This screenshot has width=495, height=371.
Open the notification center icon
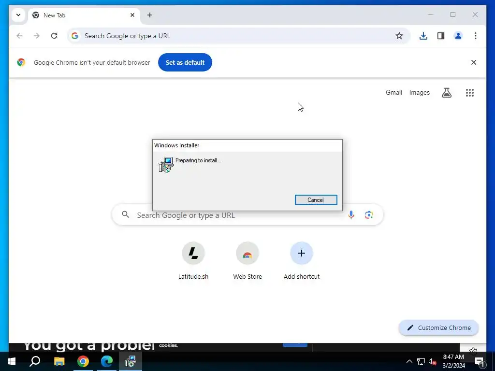click(x=479, y=361)
